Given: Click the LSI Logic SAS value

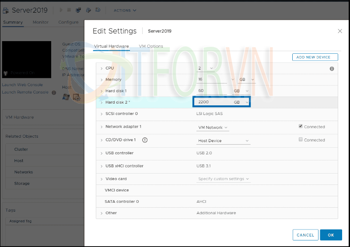Looking at the screenshot, I should 210,114.
